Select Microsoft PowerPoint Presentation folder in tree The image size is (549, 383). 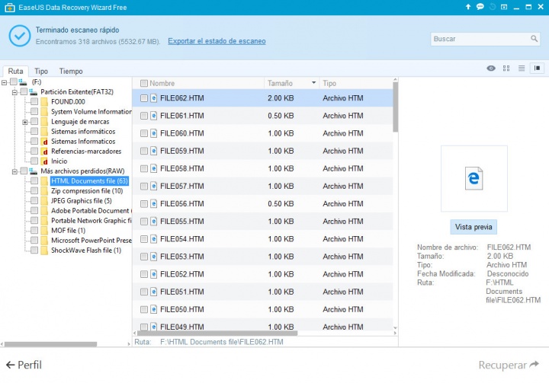(91, 241)
